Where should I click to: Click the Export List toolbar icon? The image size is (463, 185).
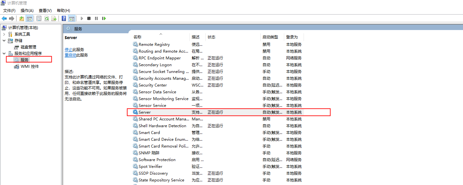click(x=54, y=18)
